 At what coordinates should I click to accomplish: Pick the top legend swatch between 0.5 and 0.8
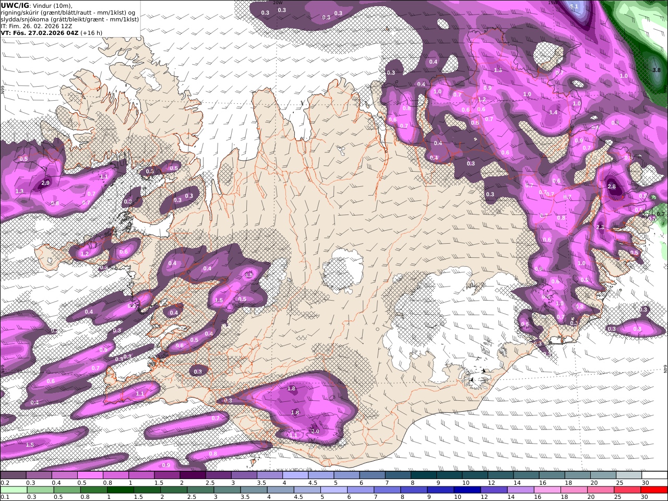(x=90, y=475)
